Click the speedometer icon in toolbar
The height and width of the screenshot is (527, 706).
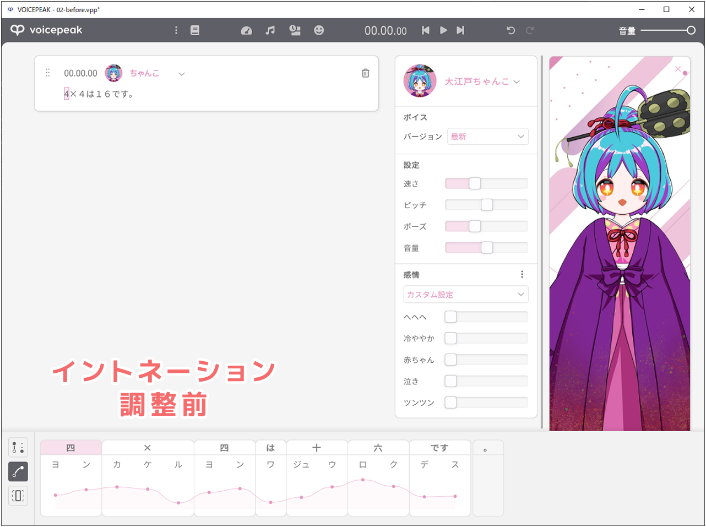pos(246,31)
